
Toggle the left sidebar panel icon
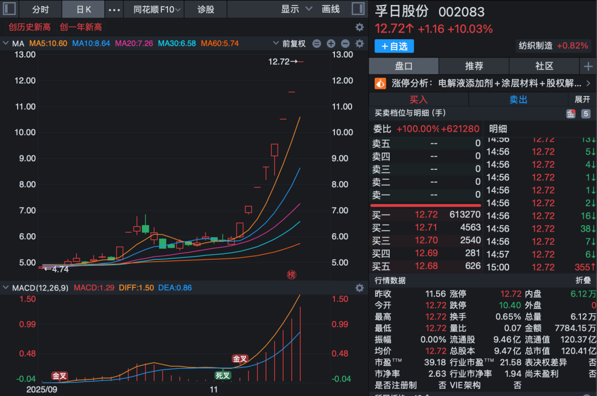9,8
